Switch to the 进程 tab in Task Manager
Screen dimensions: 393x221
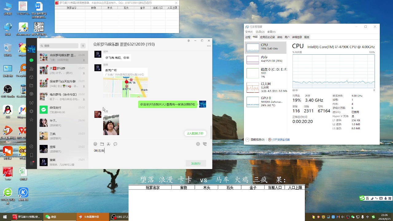coord(247,37)
